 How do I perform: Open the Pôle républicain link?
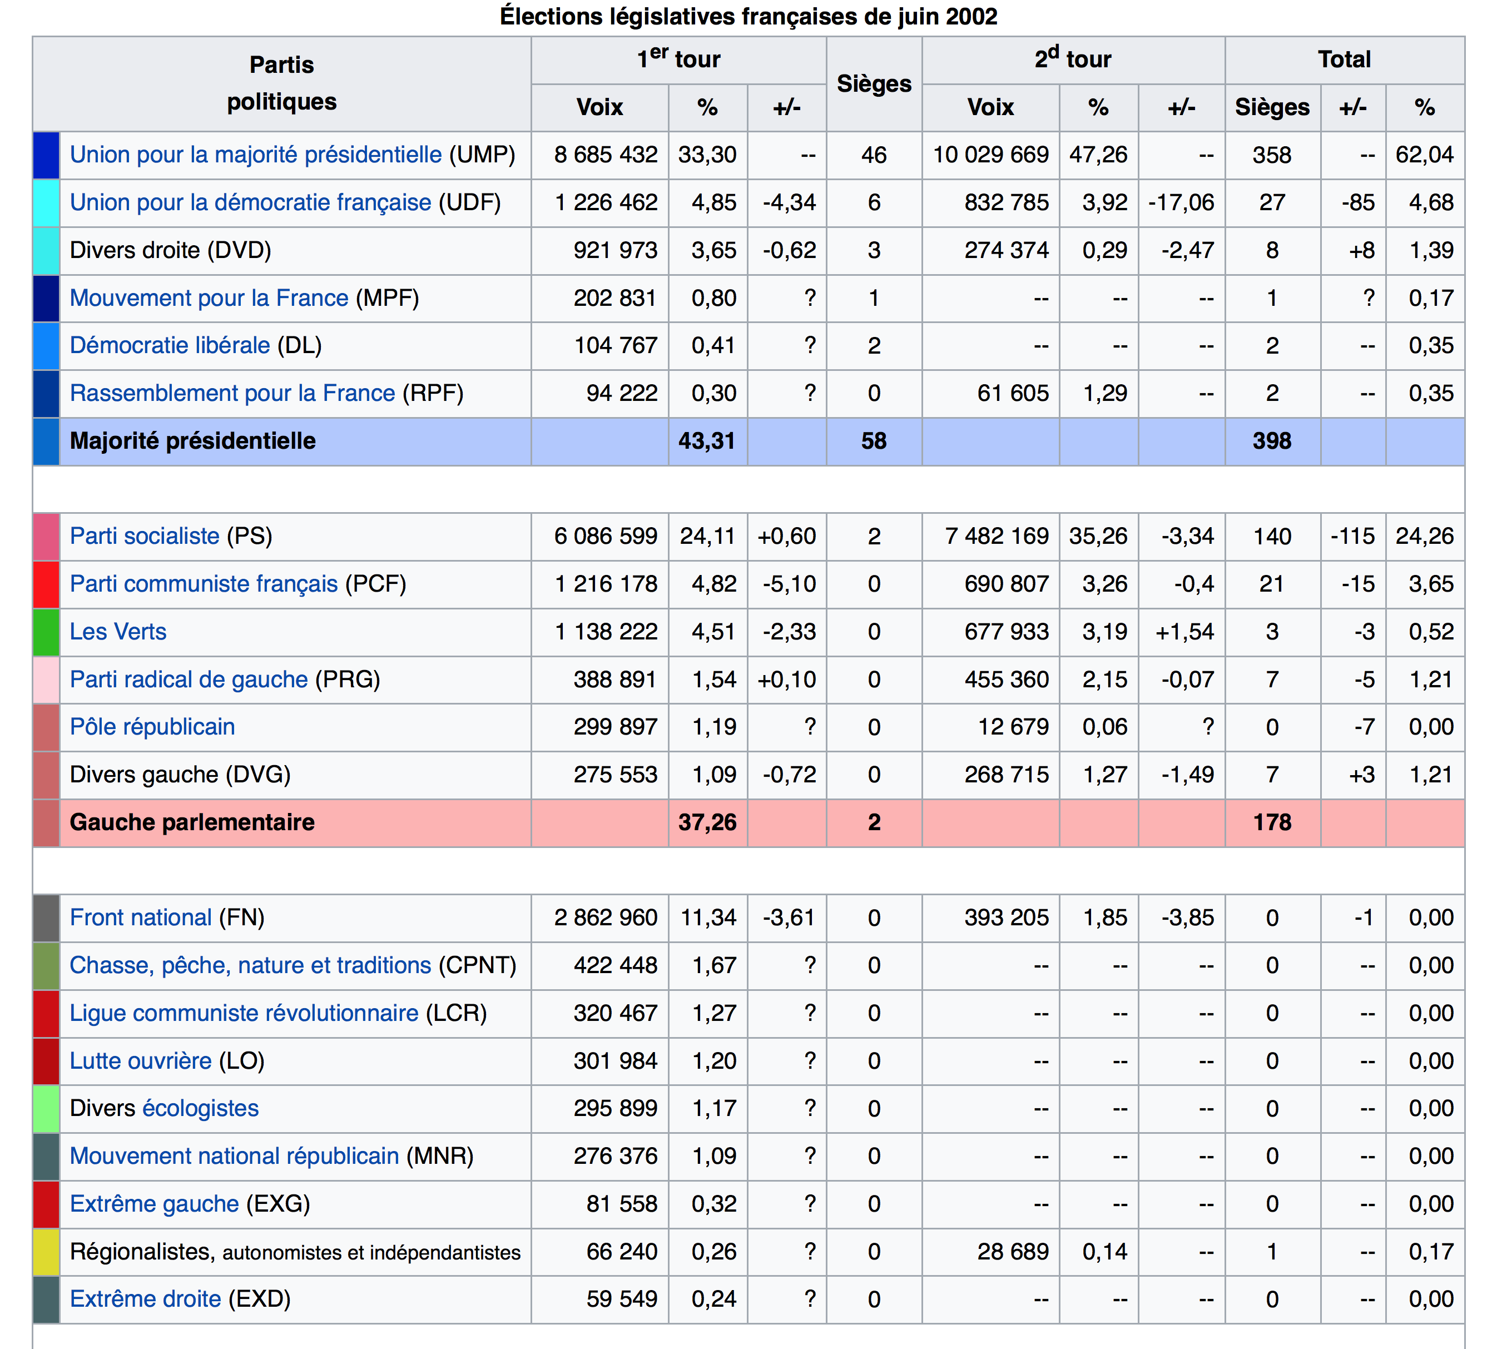point(152,727)
